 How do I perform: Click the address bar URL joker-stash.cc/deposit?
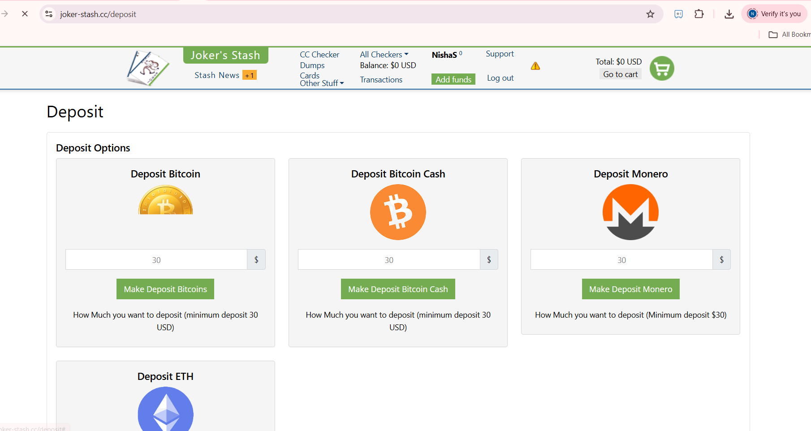[98, 14]
